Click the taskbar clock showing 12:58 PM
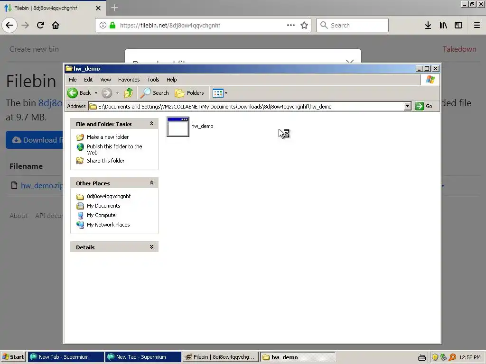 click(469, 357)
